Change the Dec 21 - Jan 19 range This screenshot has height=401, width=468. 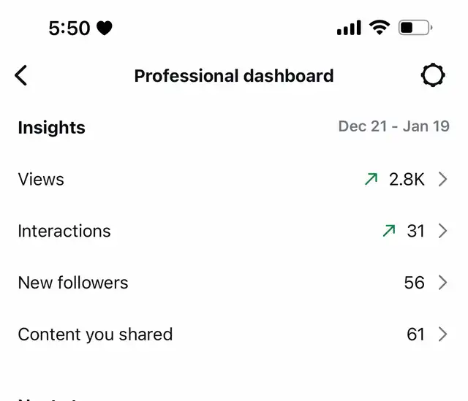point(393,126)
